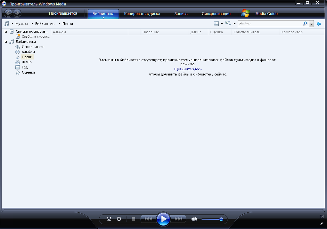Expand the arrow under the Библиотека tab

(x=103, y=18)
